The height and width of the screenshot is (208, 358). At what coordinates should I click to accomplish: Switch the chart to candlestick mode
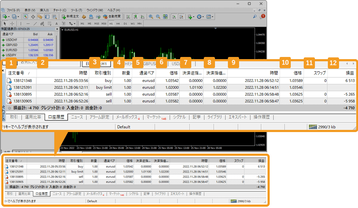135,16
